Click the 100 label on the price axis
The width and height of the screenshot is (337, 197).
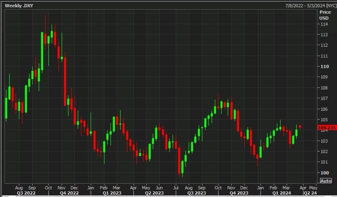coord(324,173)
